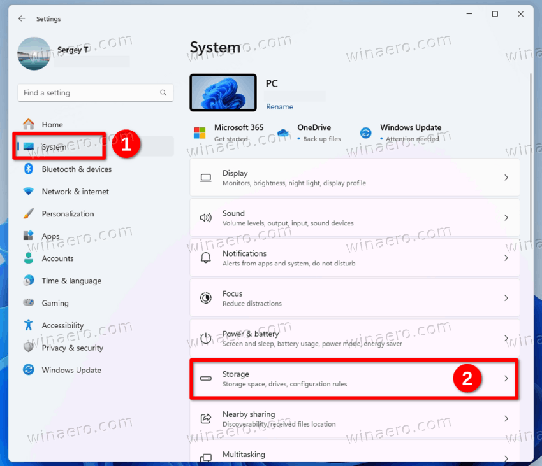Click the user profile avatar picture

(34, 53)
